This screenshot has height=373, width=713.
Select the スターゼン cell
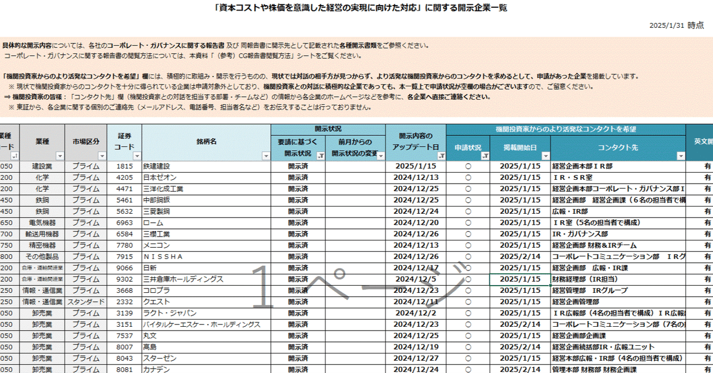coord(206,359)
